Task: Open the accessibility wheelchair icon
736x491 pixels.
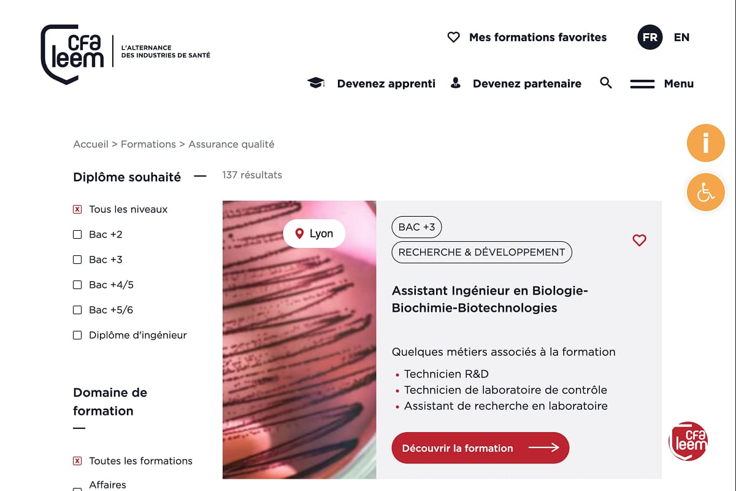Action: tap(705, 193)
